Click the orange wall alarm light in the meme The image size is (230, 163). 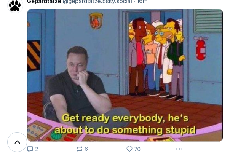96,21
